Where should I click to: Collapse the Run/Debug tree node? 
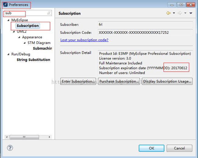pyautogui.click(x=8, y=54)
